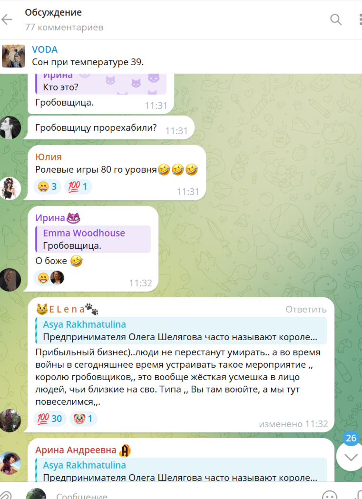Open Asya Rakhmatulina quote in Elena's message
Viewport: 362px width, 499px height.
pos(181,330)
